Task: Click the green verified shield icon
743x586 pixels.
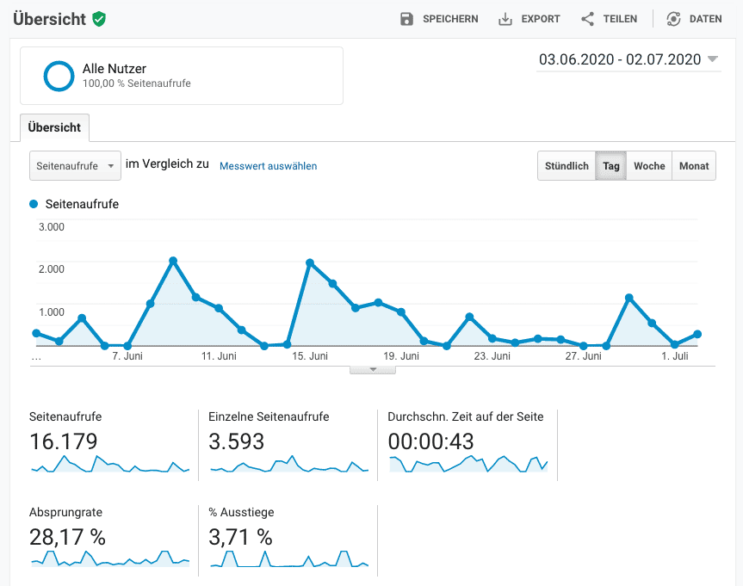Action: pyautogui.click(x=100, y=19)
